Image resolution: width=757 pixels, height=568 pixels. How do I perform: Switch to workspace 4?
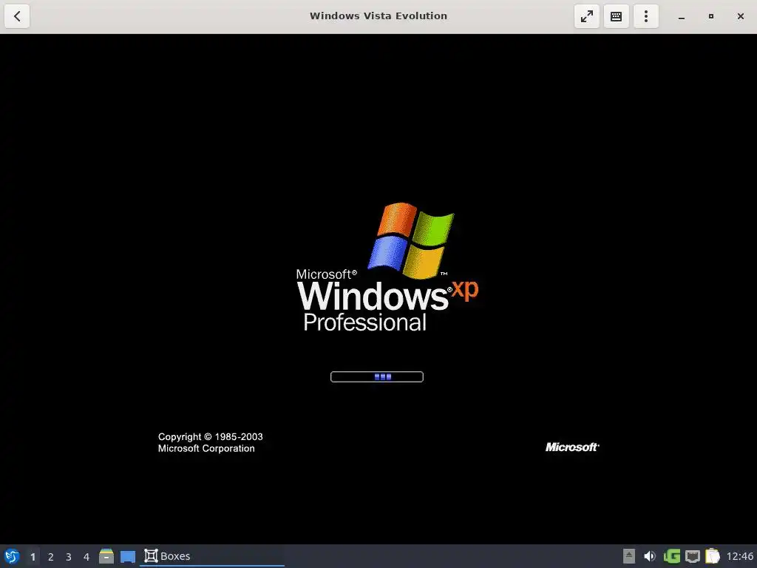86,557
